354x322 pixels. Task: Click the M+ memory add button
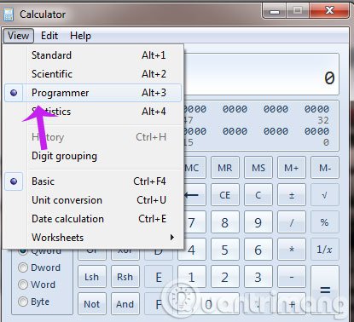292,168
